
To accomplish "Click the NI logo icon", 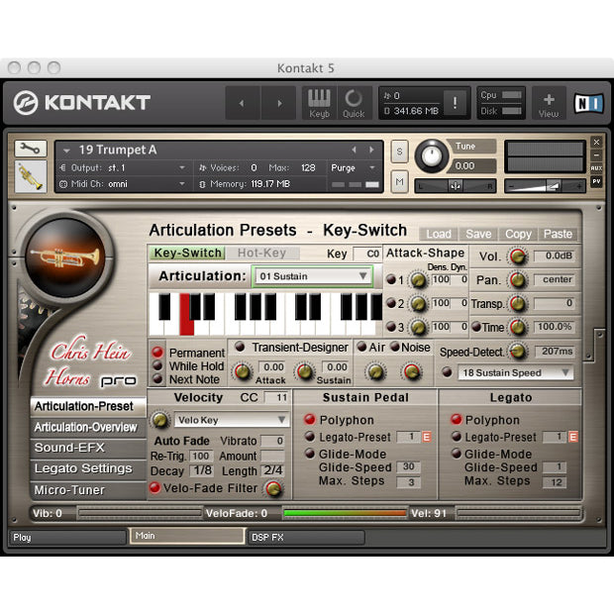I will 587,103.
